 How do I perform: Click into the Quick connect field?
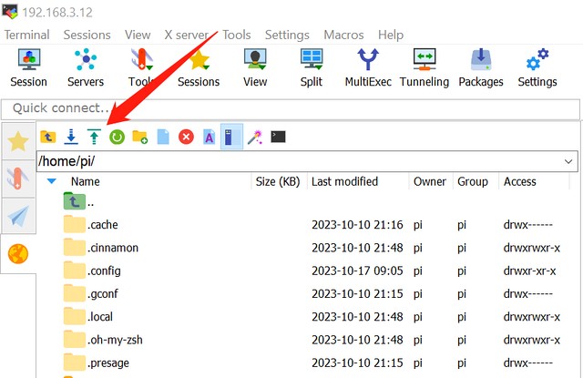point(291,108)
